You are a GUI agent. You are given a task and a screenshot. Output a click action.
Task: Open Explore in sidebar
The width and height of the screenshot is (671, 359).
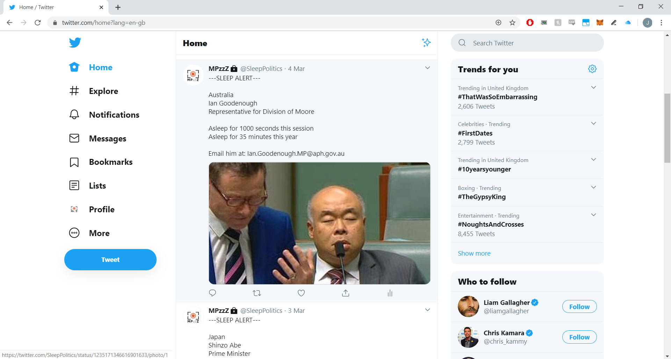tap(94, 91)
